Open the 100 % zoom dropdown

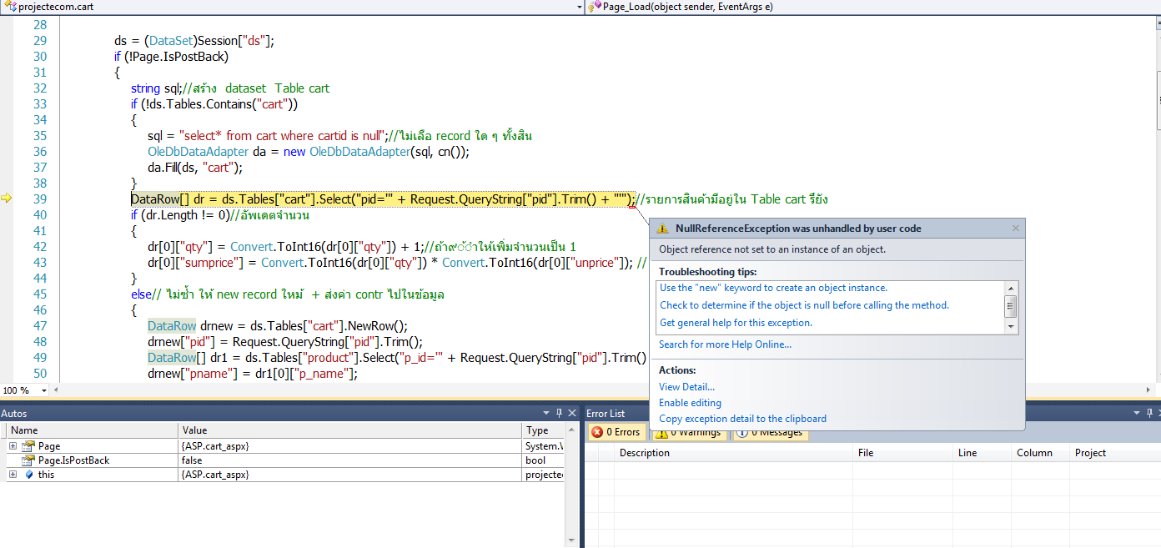click(43, 390)
